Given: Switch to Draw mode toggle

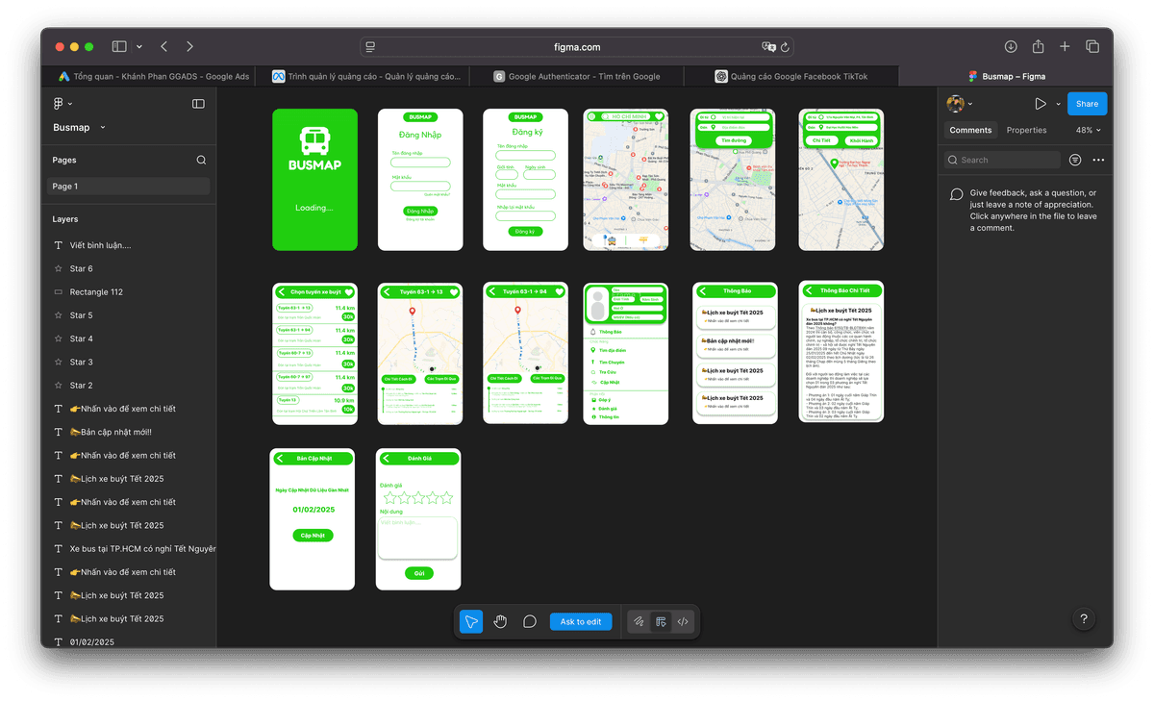Looking at the screenshot, I should [x=638, y=622].
